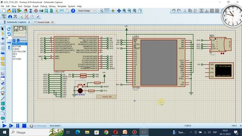Toggle wire autorouter icon
242x136 pixels.
coord(4,17)
